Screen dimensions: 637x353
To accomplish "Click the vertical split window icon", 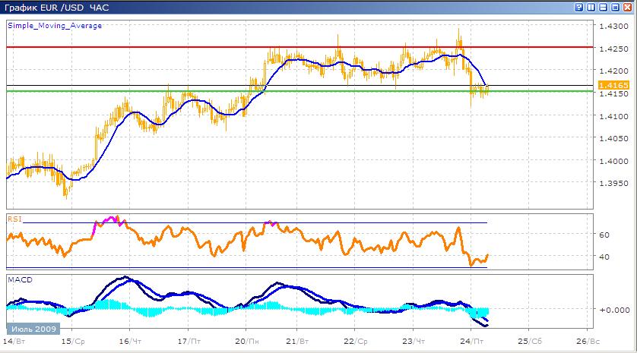I will (592, 7).
